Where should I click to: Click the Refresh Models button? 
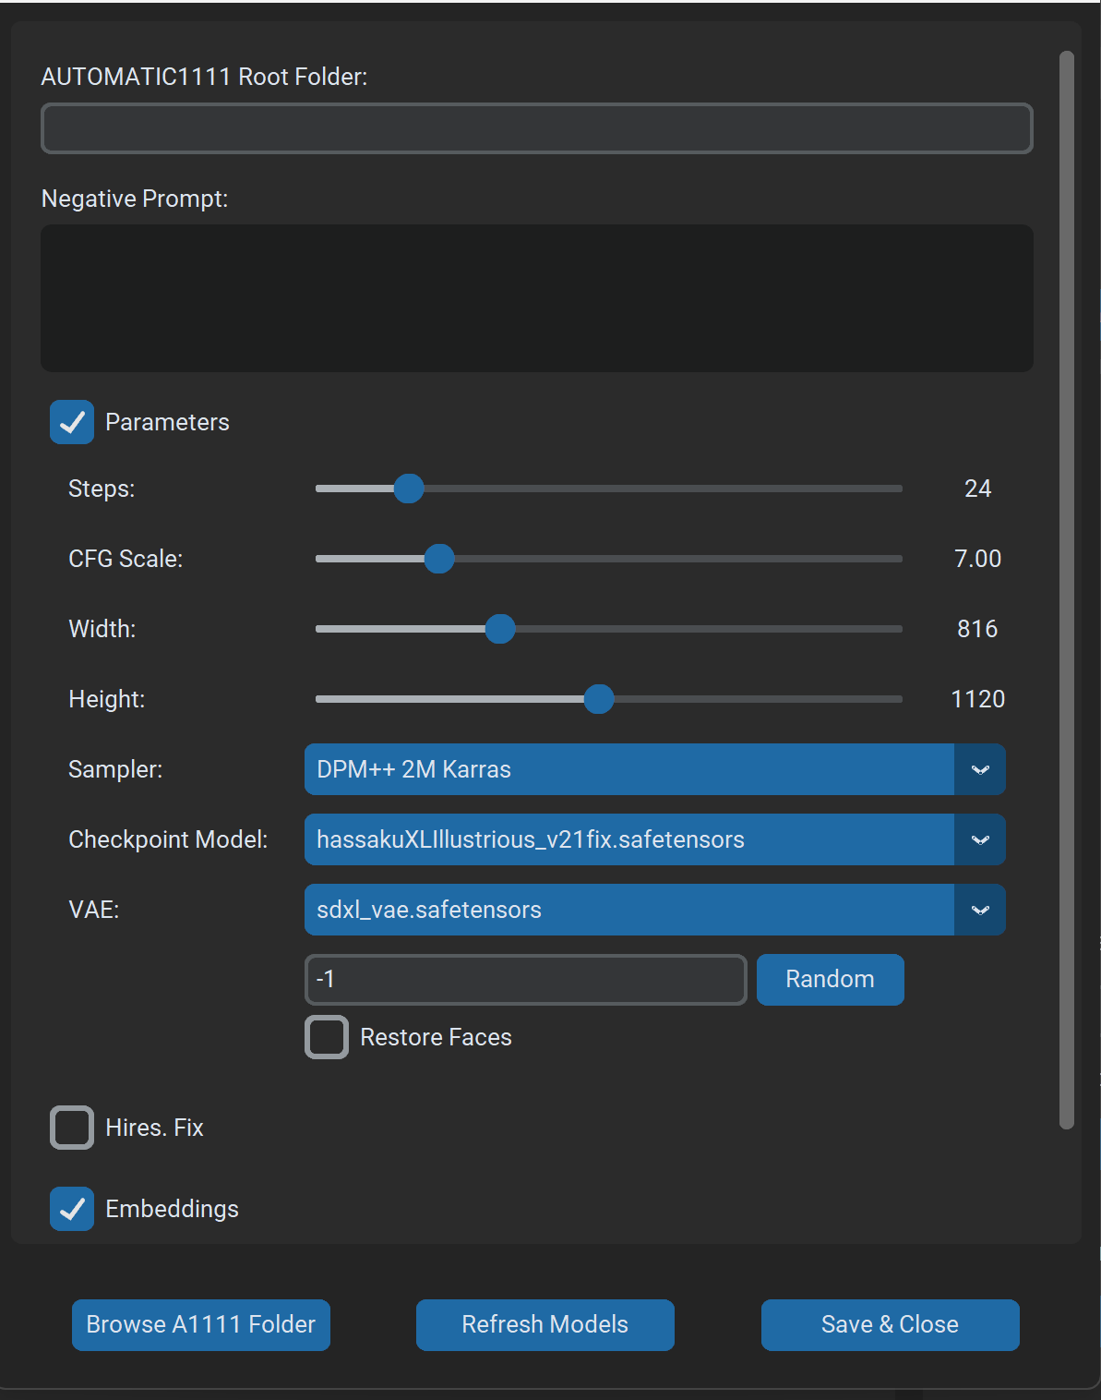pyautogui.click(x=545, y=1324)
